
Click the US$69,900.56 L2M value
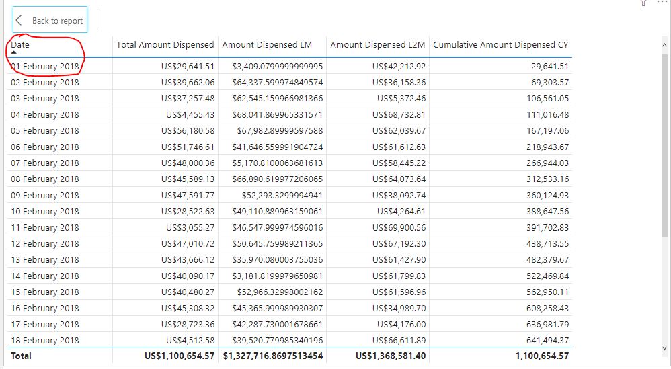(x=399, y=227)
